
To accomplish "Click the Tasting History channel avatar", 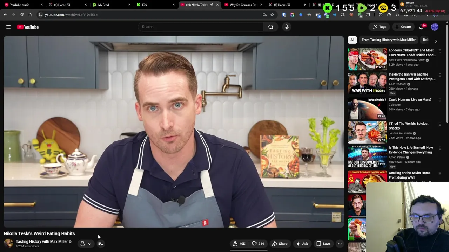I will 8,244.
